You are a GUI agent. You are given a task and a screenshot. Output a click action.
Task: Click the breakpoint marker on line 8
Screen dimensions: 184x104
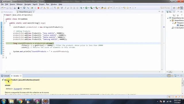1,27
